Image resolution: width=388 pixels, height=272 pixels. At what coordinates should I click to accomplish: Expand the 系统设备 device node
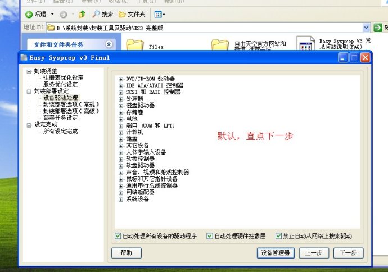pos(121,200)
